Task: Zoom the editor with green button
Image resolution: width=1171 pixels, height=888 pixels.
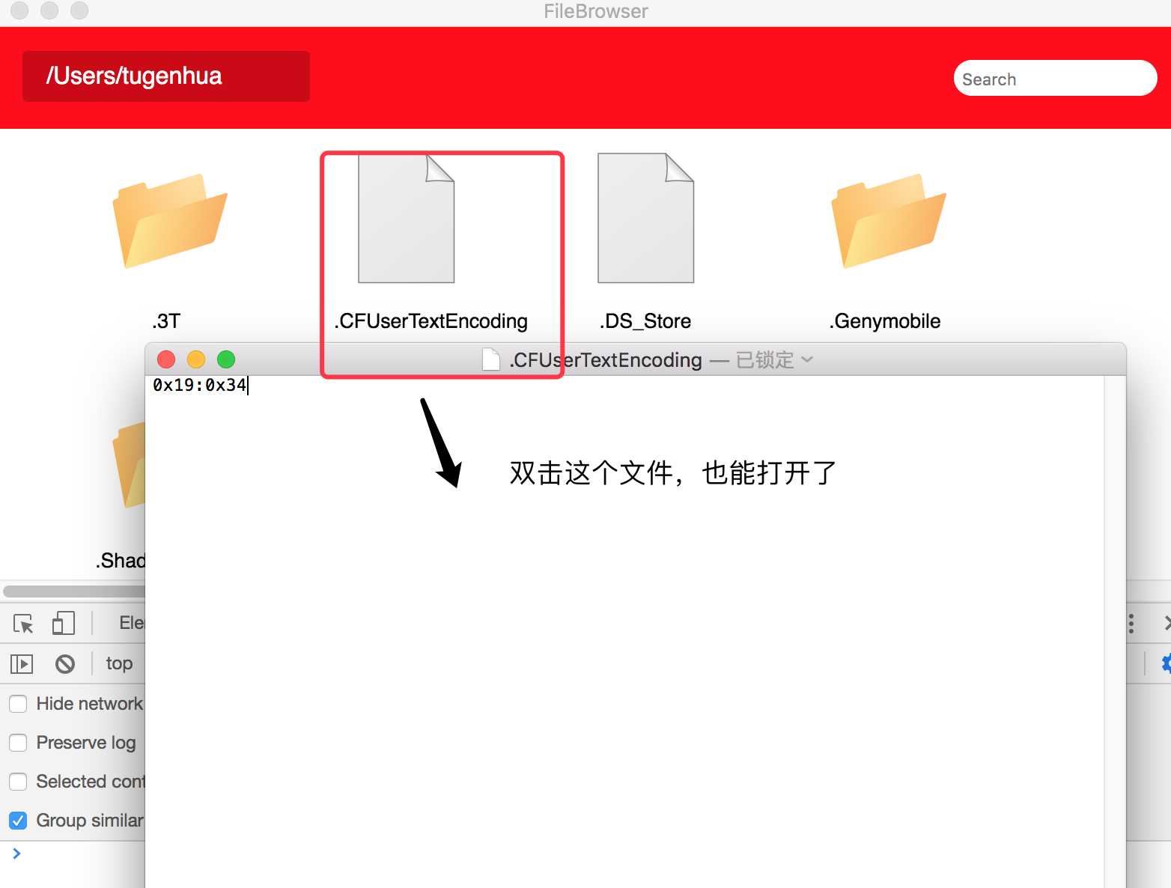Action: [x=226, y=360]
